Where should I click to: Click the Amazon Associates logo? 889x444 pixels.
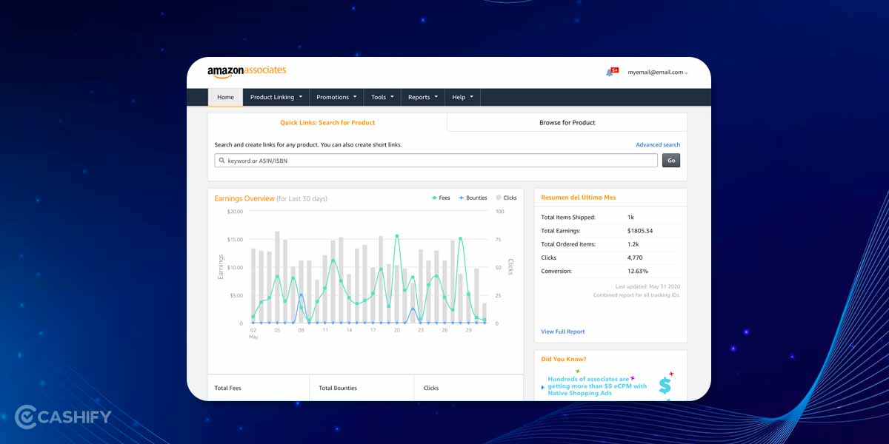246,72
